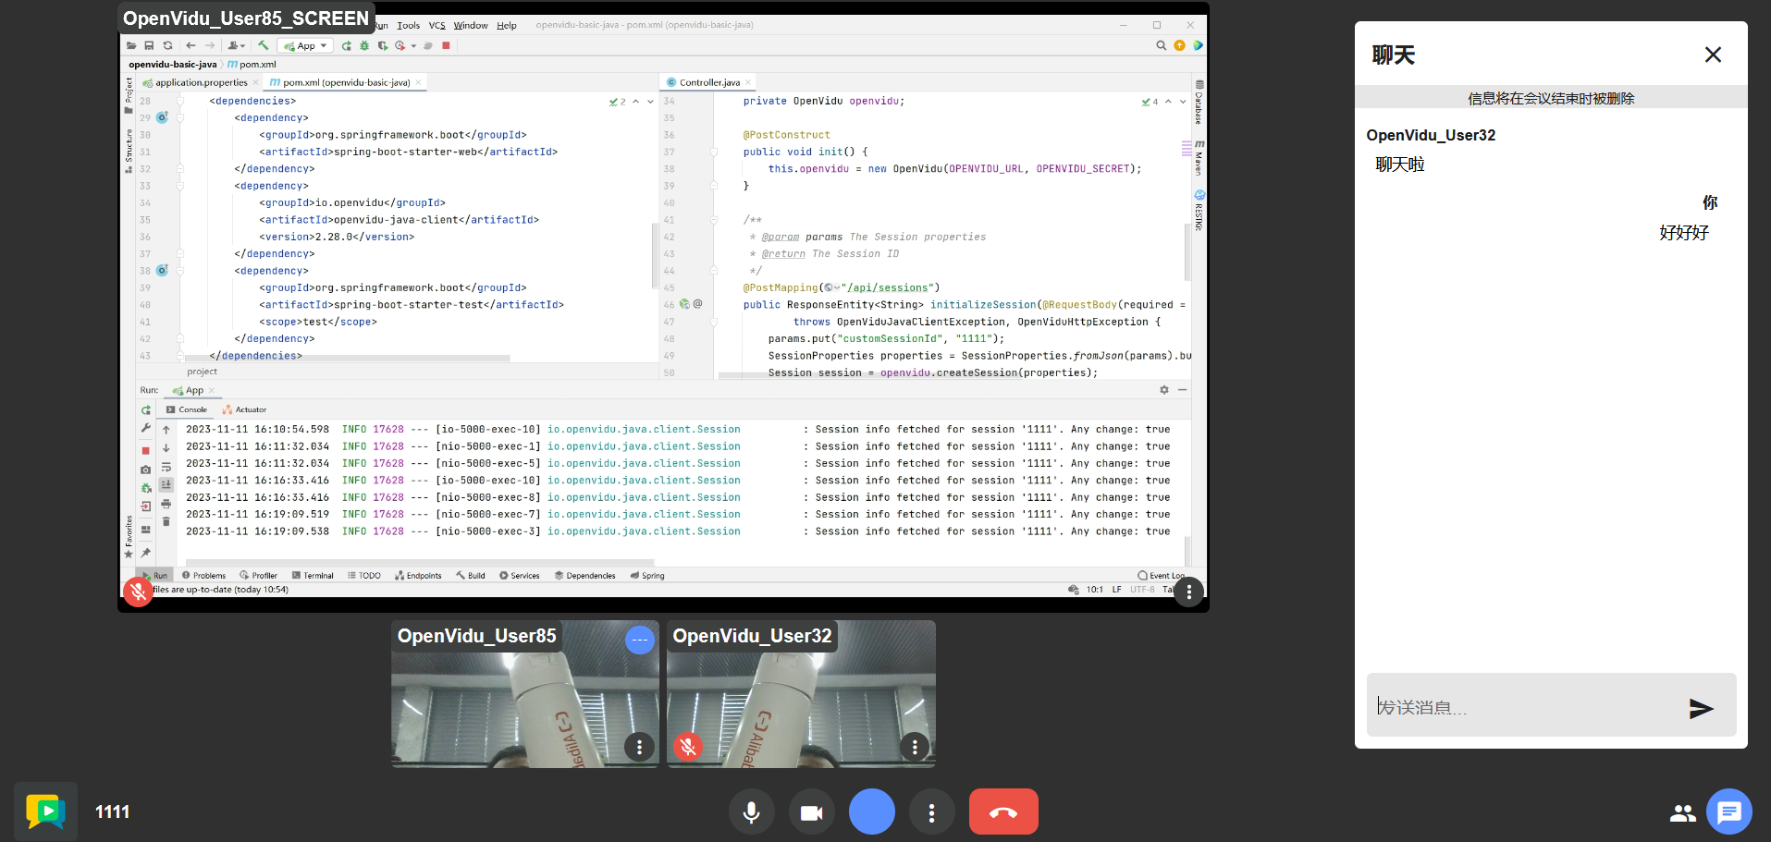Click the print icon in console toolbar
1771x842 pixels.
166,504
